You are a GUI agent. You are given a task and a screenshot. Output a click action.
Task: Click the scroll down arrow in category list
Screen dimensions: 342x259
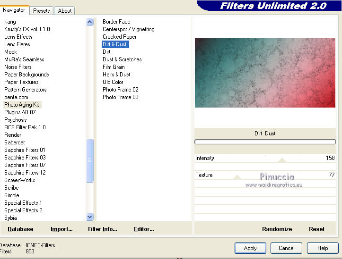90,217
